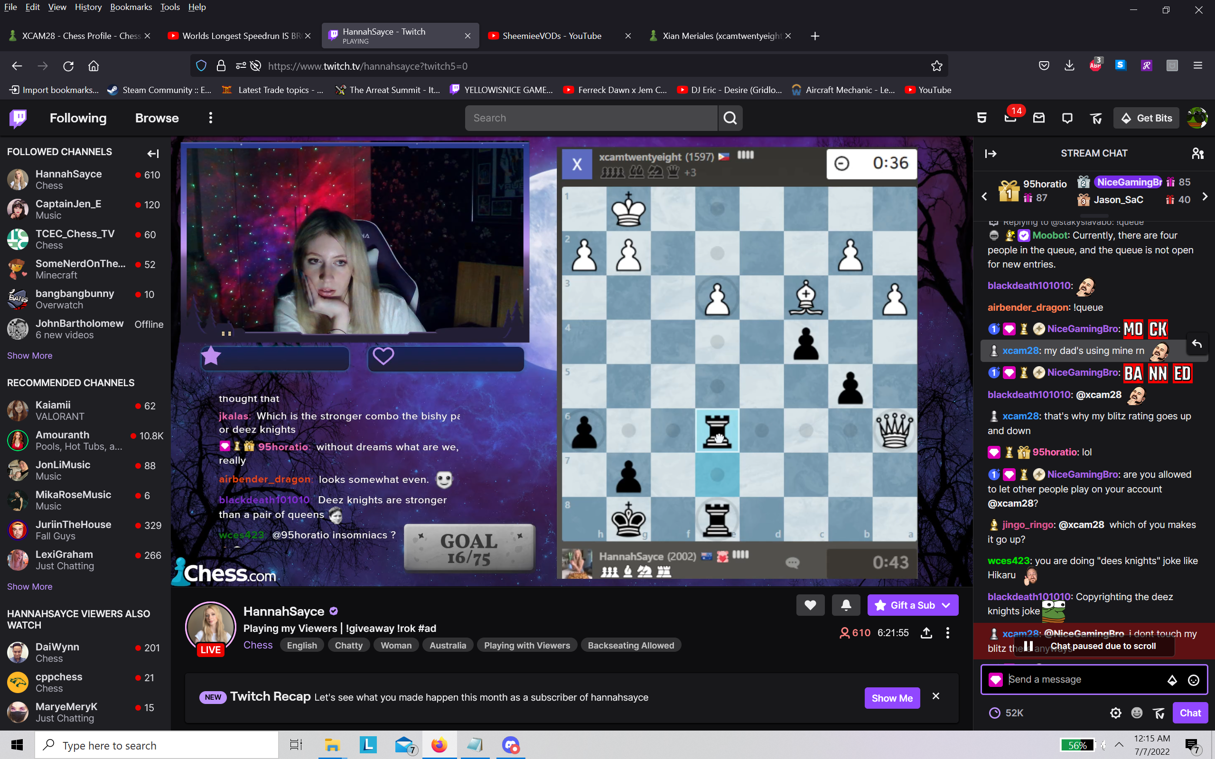
Task: Open the Chess category link
Action: click(x=258, y=645)
